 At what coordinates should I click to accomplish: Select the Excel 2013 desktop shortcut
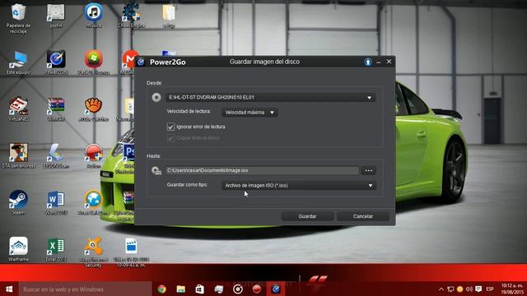56,250
